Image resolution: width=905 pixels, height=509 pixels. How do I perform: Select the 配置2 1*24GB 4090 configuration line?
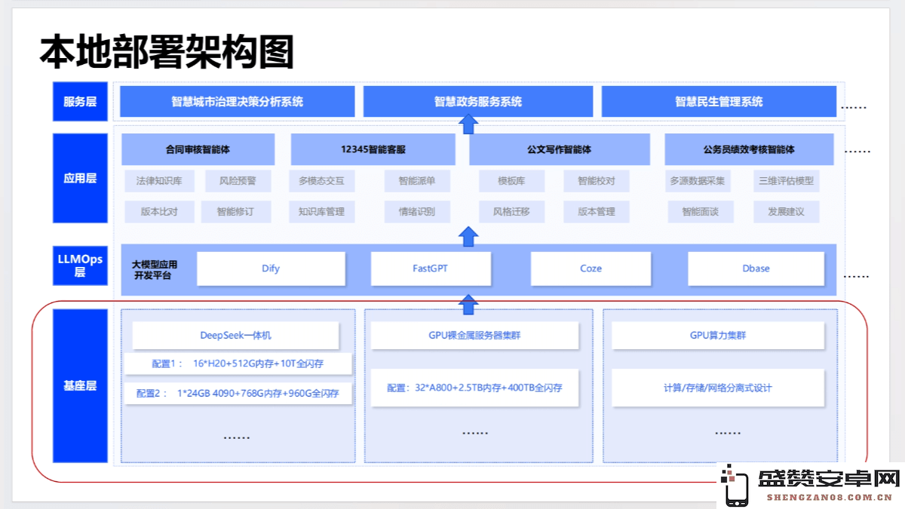click(238, 393)
